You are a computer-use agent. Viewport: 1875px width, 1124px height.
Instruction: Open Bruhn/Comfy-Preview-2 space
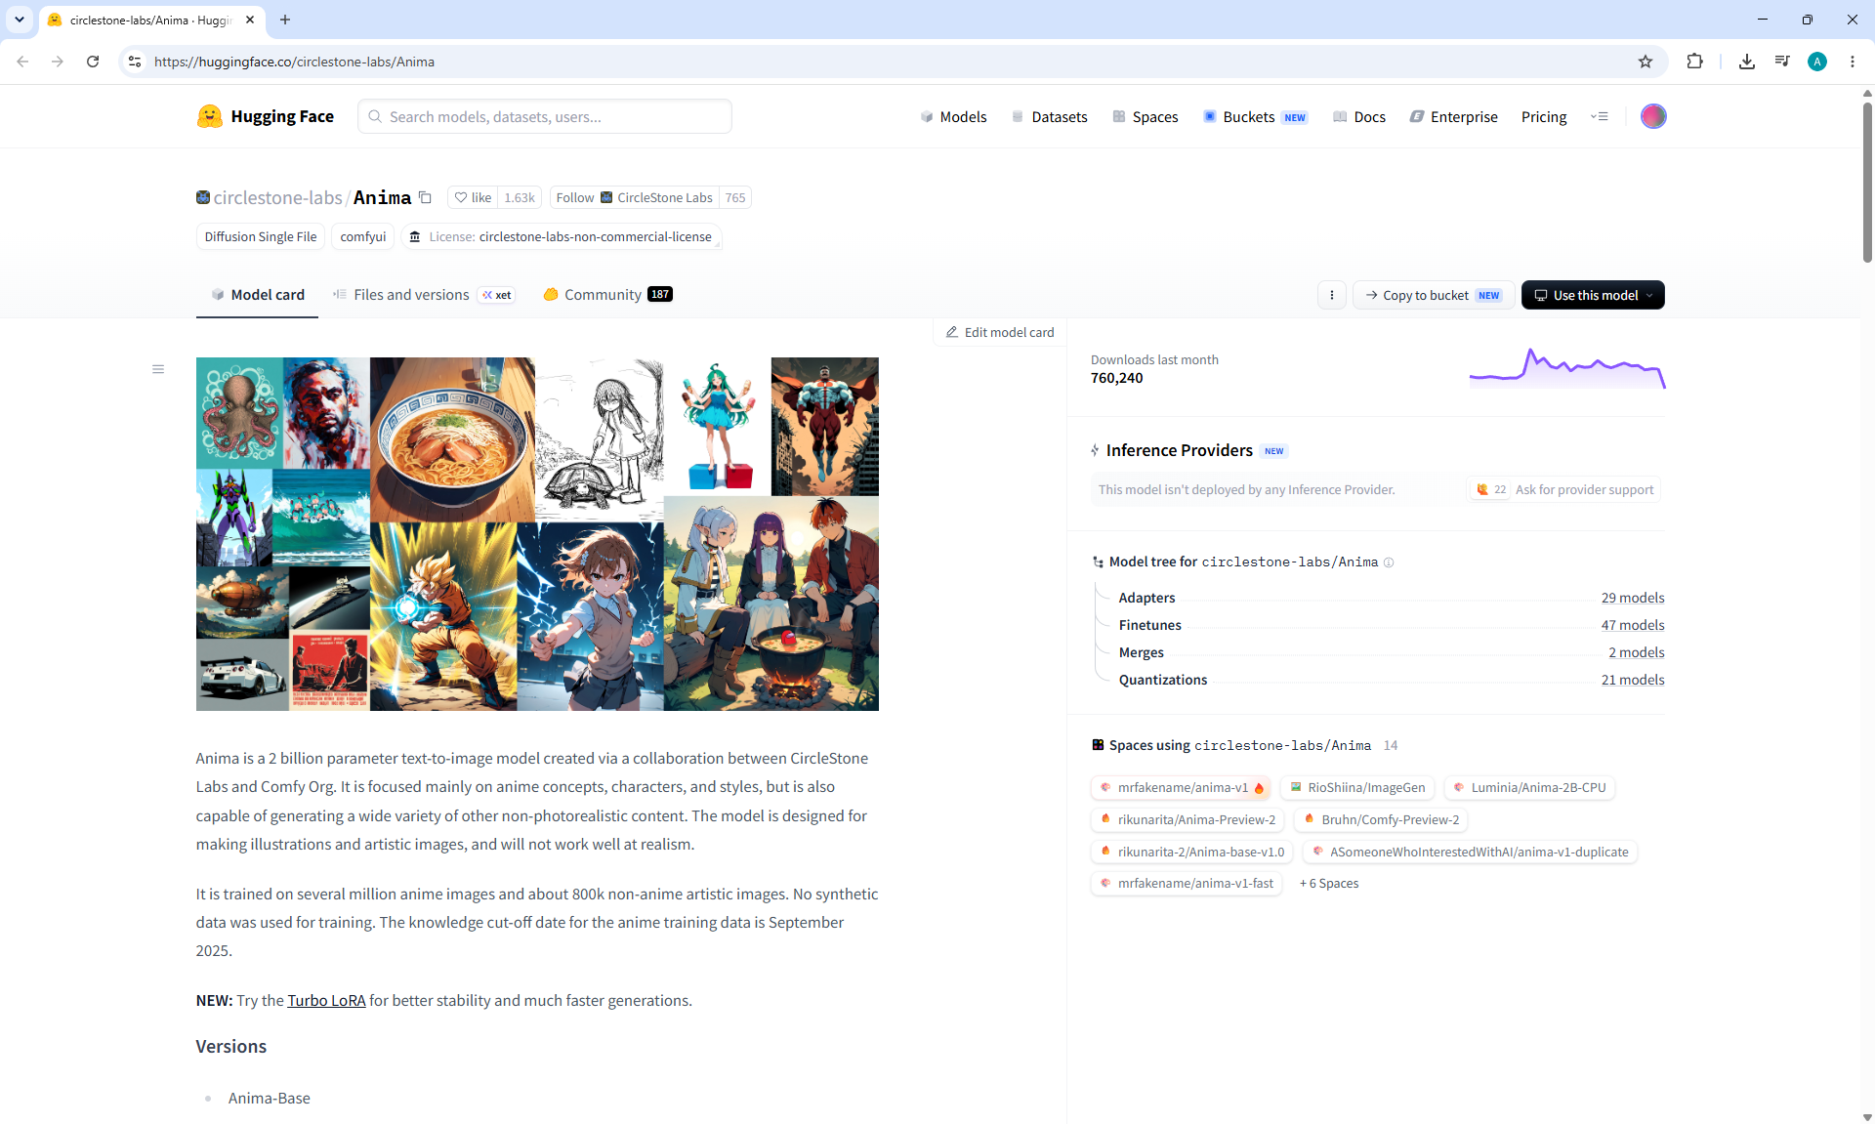[1381, 820]
